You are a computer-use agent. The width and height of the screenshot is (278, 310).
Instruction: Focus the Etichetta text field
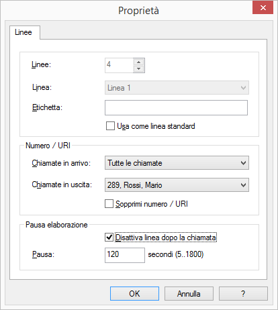[176, 107]
